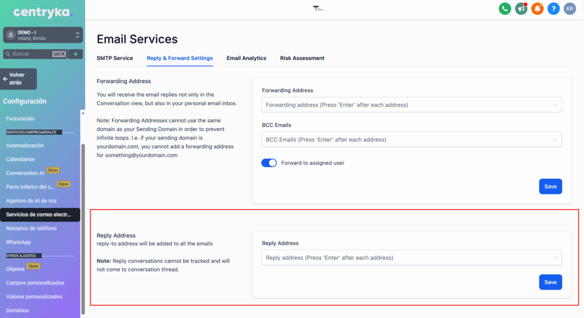Click the green phone call icon
The width and height of the screenshot is (584, 318).
tap(504, 9)
